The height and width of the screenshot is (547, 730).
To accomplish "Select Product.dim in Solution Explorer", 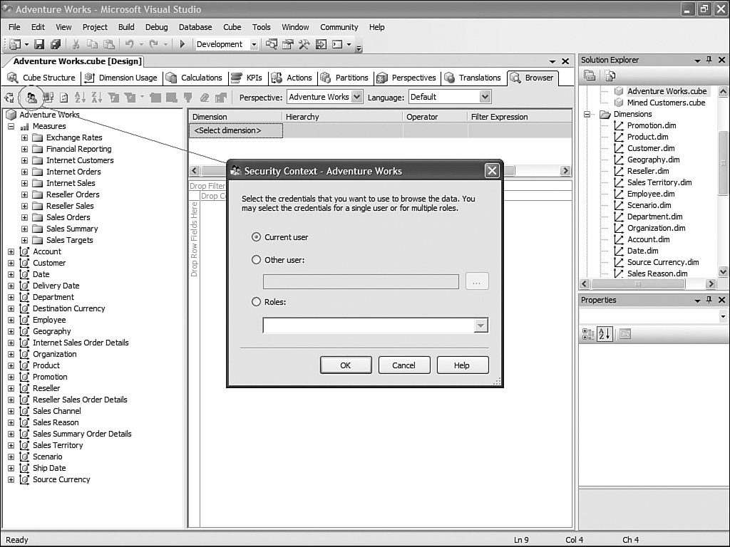I will click(x=647, y=137).
